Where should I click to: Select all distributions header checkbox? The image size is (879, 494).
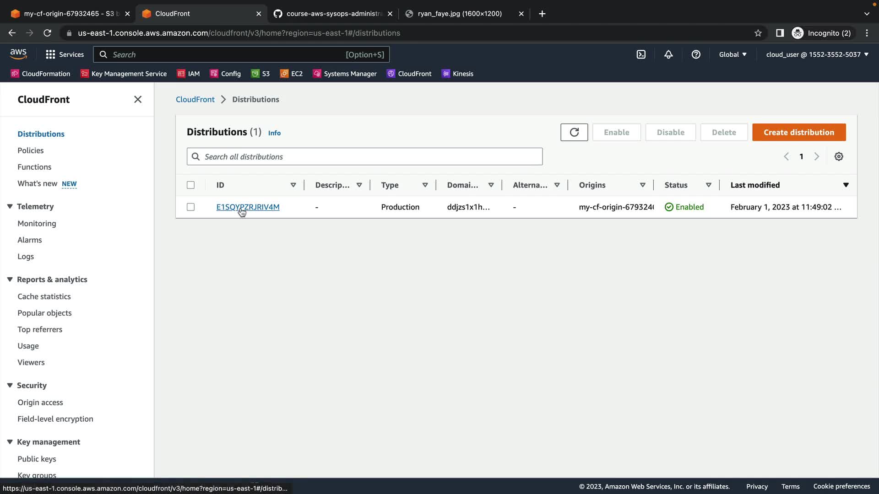(190, 185)
